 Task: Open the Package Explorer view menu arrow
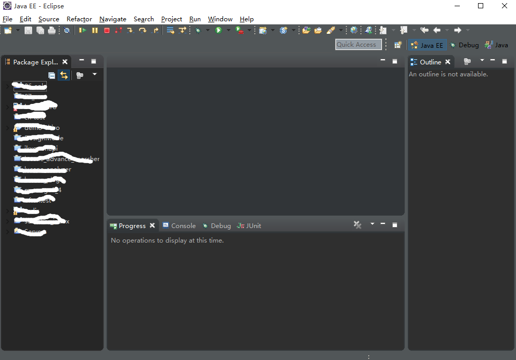95,74
